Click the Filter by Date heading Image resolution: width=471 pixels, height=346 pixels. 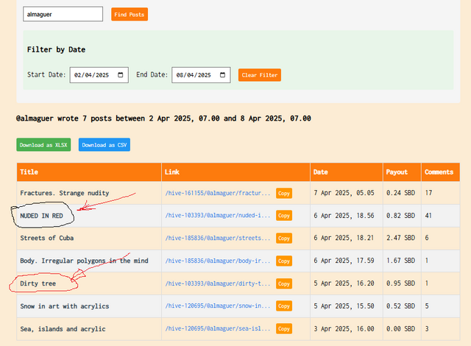(56, 49)
